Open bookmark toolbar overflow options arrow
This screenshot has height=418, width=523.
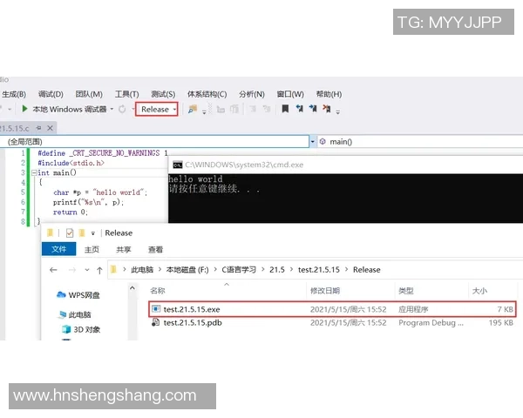point(338,112)
